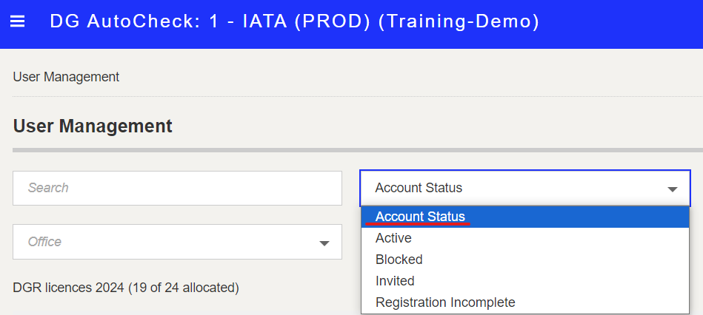The image size is (703, 315).
Task: Select the Blocked status option
Action: (x=525, y=260)
